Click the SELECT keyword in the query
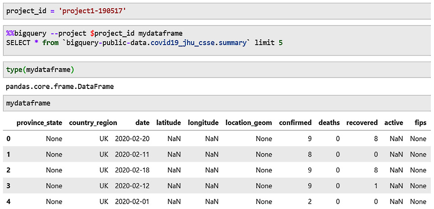 [18, 43]
